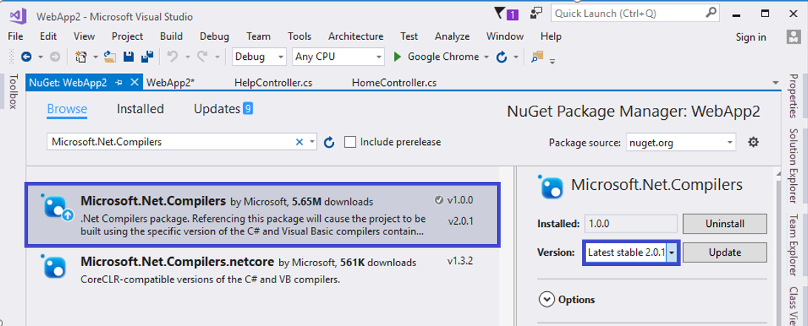Click the Undo arrow icon
The image size is (808, 326).
tap(173, 57)
